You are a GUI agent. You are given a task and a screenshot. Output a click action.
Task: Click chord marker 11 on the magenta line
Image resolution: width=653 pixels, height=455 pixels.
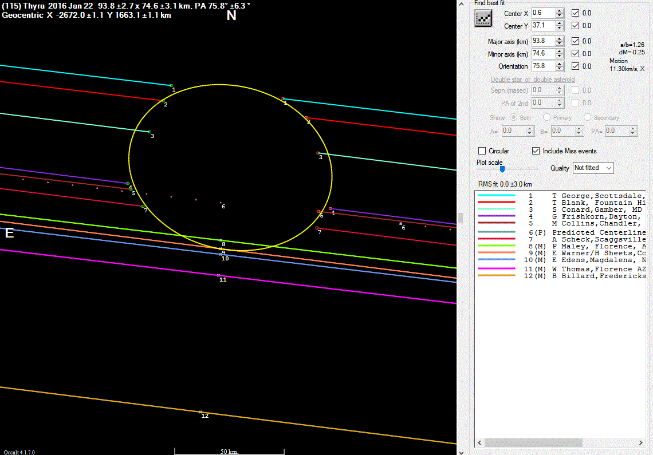point(218,275)
